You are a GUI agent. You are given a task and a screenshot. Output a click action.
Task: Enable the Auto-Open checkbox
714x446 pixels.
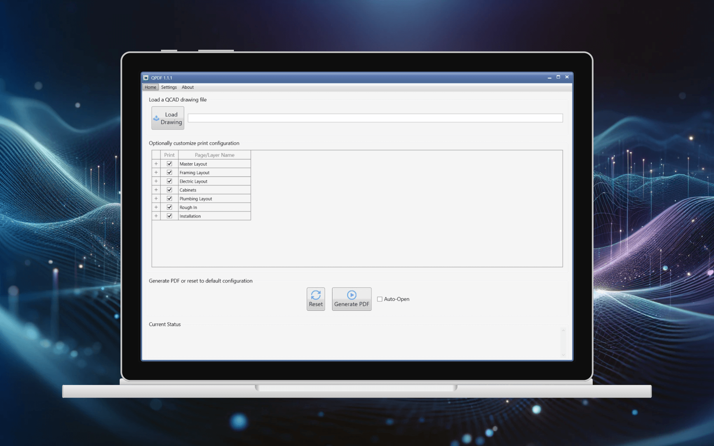(x=379, y=299)
